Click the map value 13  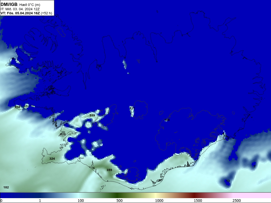click(x=228, y=181)
